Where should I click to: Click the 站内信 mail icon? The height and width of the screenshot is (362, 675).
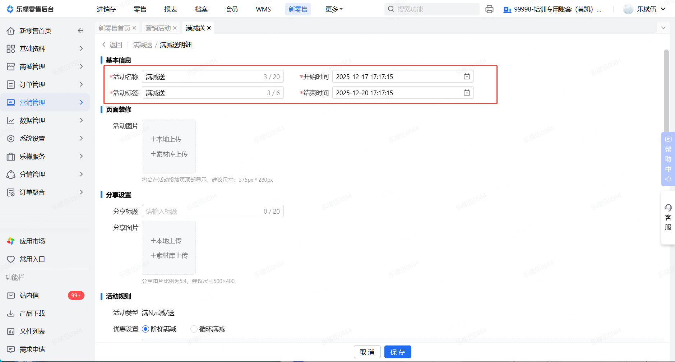[11, 296]
